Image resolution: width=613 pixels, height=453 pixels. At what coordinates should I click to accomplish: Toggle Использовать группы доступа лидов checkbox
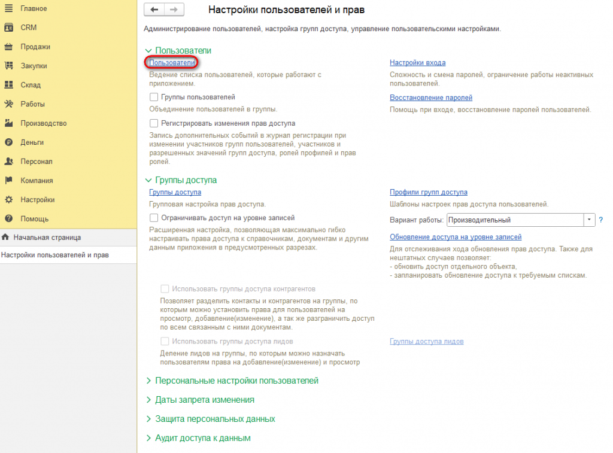(165, 341)
